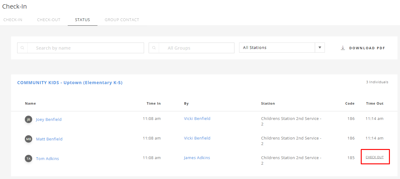This screenshot has width=400, height=179.
Task: Open Vicki Benfield's profile link
Action: [x=197, y=118]
